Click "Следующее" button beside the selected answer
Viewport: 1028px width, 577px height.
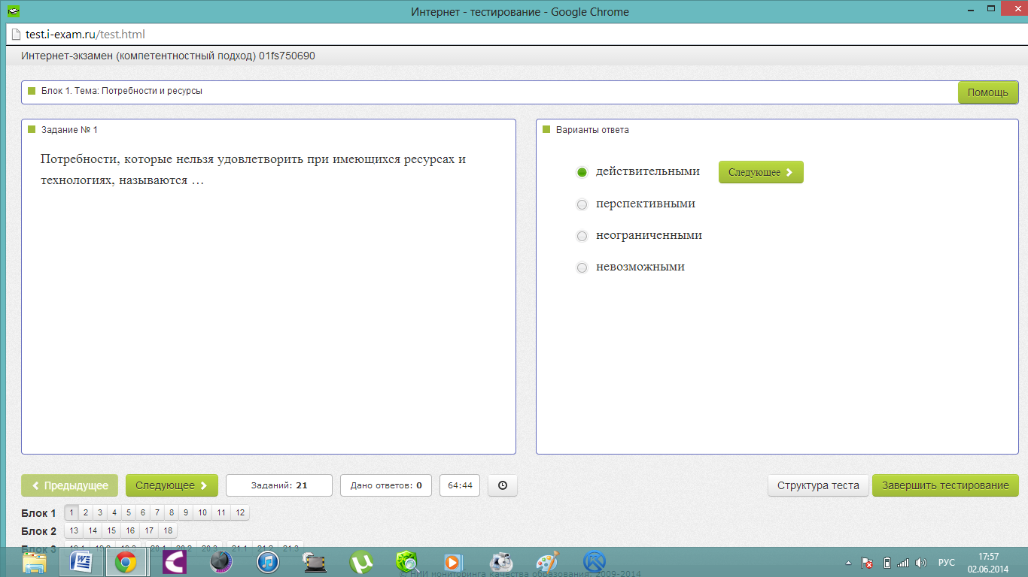point(761,172)
